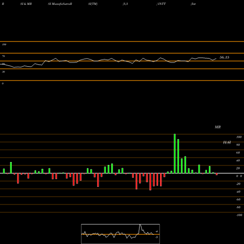
Task: Click the (5,5 parameter text in header
Action: pos(125,4)
